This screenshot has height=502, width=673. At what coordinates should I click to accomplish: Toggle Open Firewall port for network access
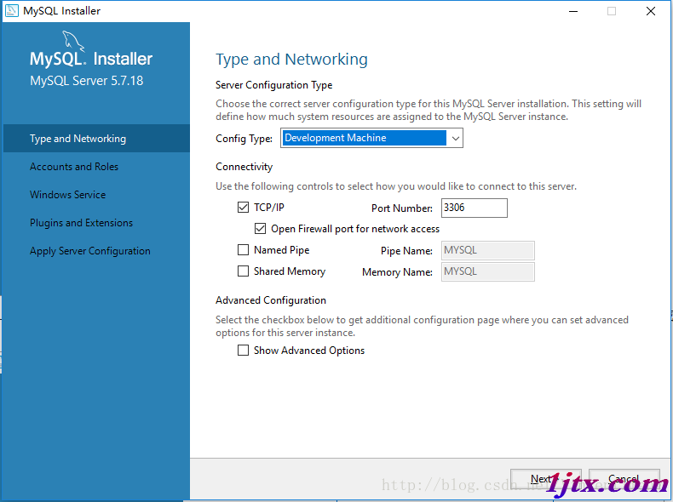(260, 229)
